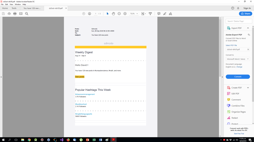
Task: Open Firefox from the taskbar
Action: click(68, 140)
